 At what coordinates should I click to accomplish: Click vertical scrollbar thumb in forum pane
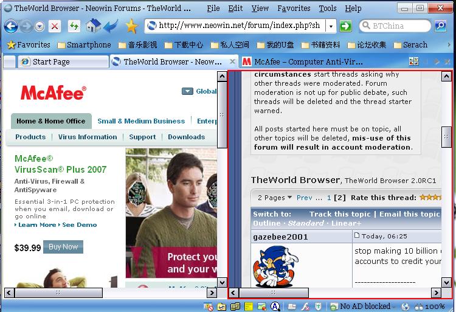pos(446,137)
